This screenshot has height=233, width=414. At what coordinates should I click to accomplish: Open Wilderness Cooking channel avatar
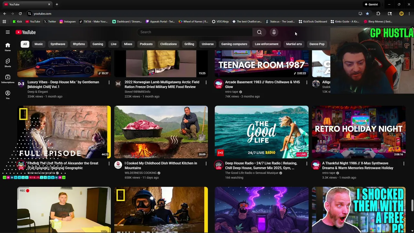tap(118, 165)
